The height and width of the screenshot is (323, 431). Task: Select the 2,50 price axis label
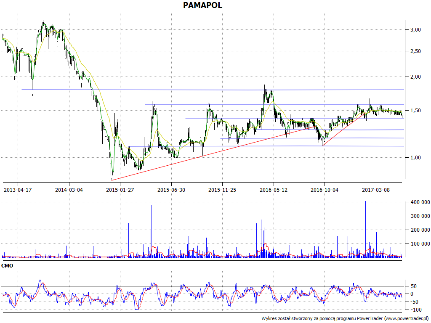[x=415, y=51]
